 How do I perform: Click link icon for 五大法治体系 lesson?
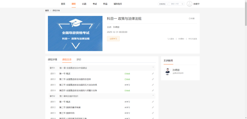coord(153,85)
